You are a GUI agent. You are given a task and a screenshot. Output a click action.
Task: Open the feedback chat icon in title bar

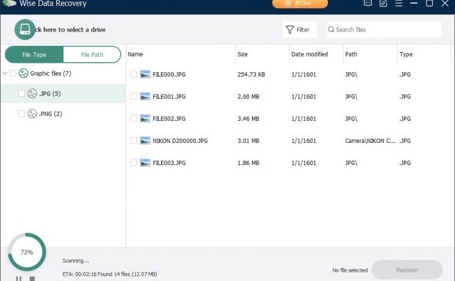click(x=368, y=3)
